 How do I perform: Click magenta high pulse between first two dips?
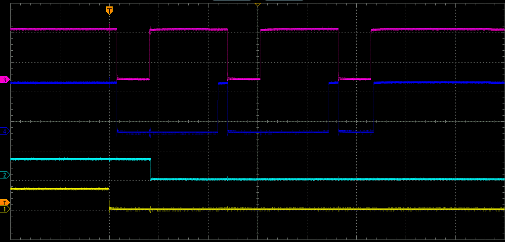tap(188, 31)
